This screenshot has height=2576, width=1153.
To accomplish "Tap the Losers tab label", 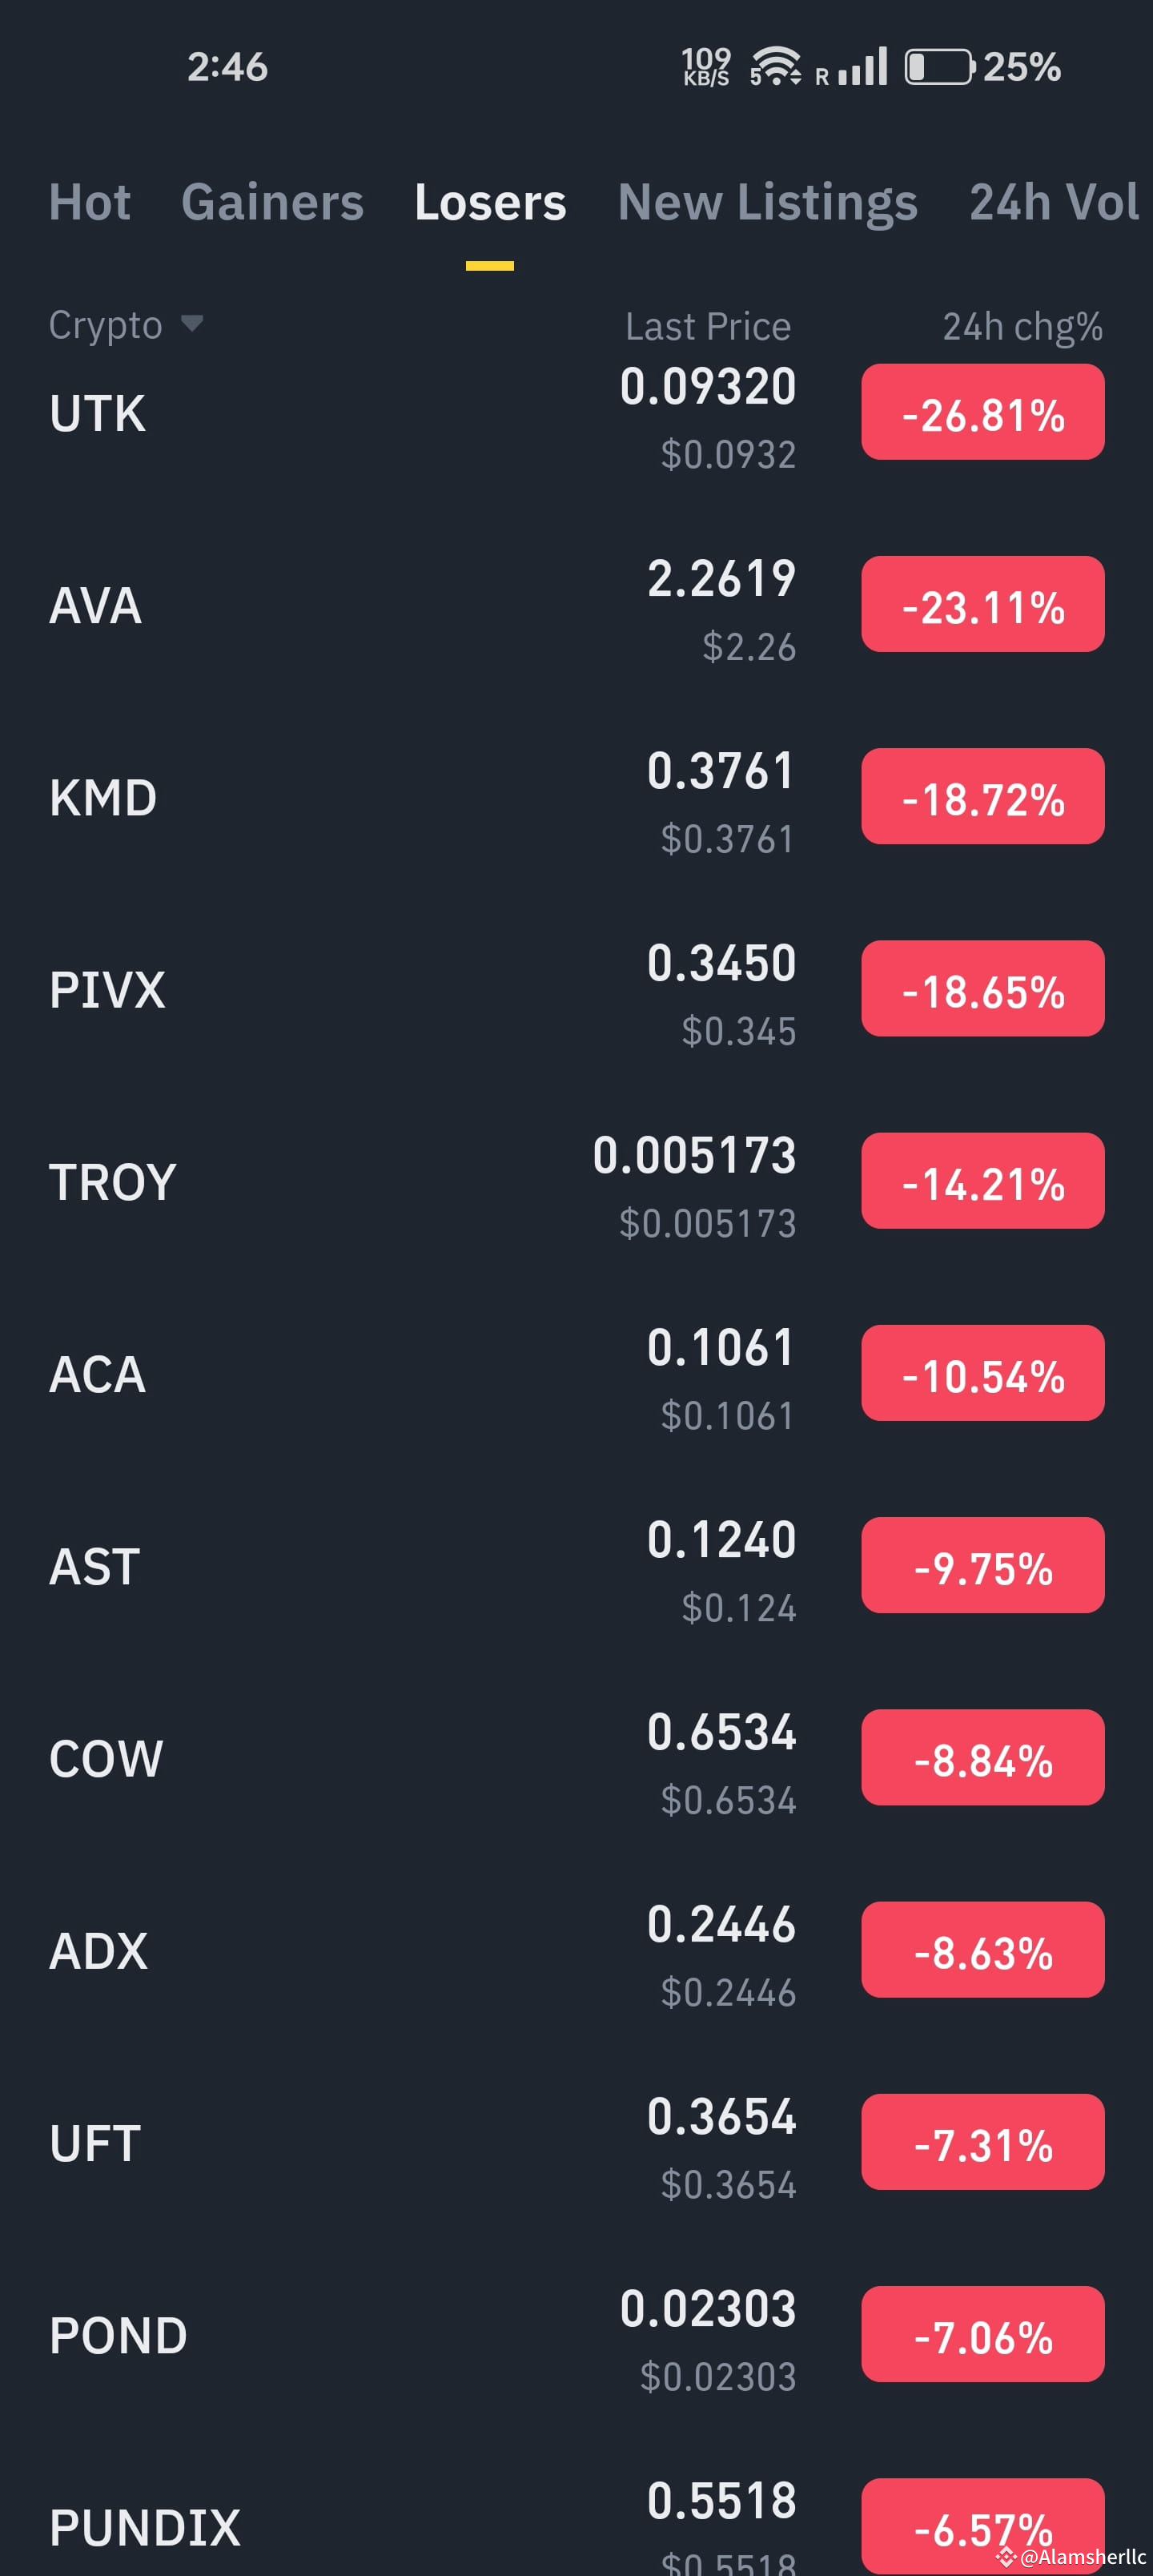I will (x=490, y=202).
